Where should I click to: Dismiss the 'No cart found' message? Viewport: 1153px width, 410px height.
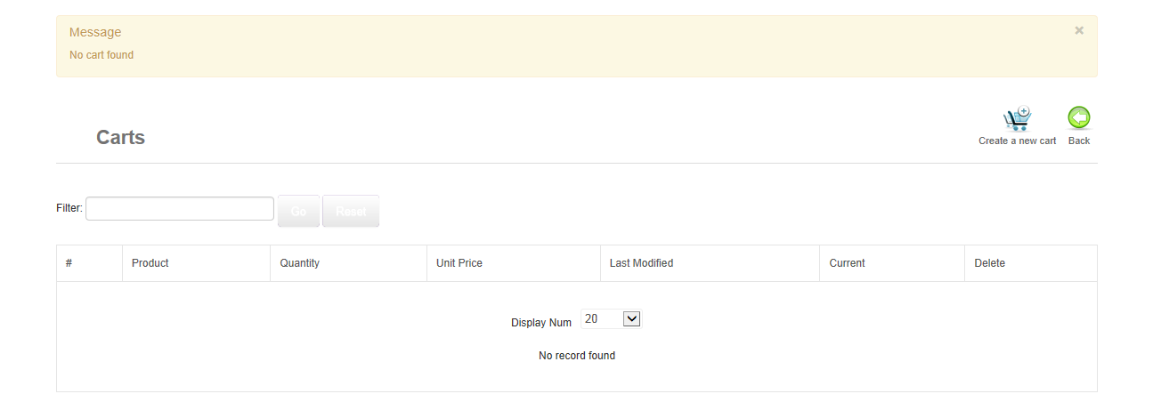(1079, 31)
